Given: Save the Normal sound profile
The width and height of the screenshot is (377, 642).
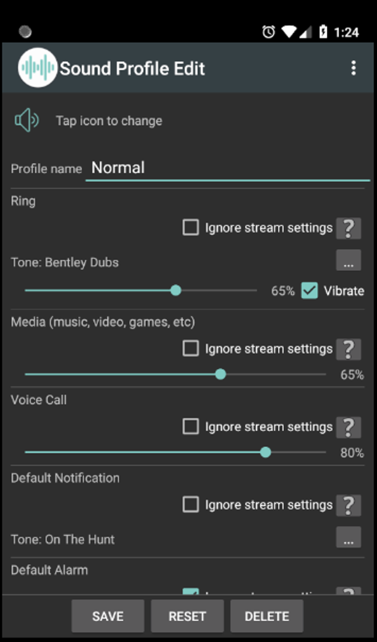Looking at the screenshot, I should [108, 616].
